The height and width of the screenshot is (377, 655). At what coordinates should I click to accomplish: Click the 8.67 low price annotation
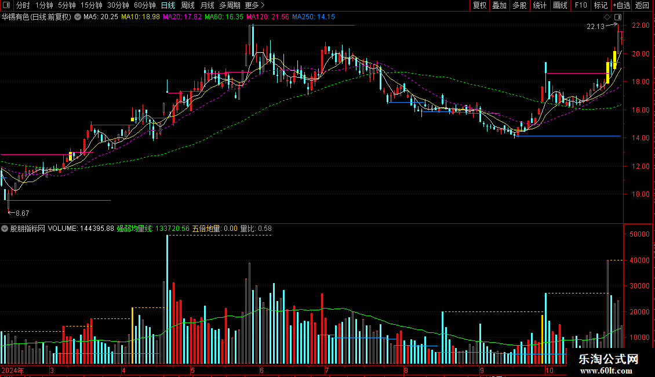click(x=22, y=213)
